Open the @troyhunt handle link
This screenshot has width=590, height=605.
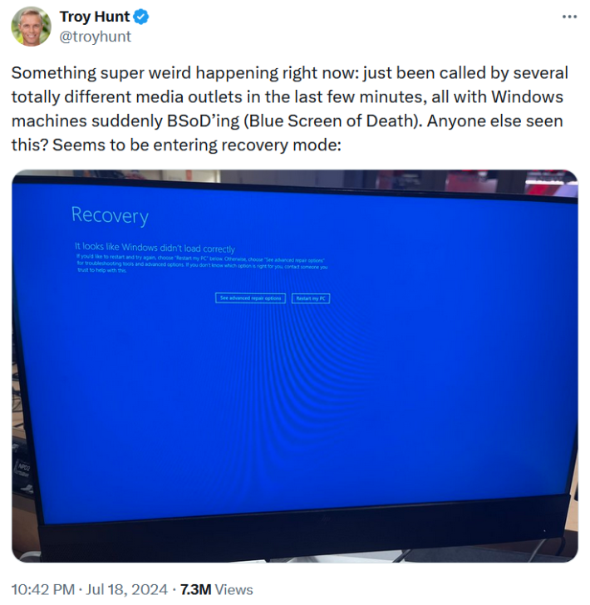pyautogui.click(x=96, y=37)
